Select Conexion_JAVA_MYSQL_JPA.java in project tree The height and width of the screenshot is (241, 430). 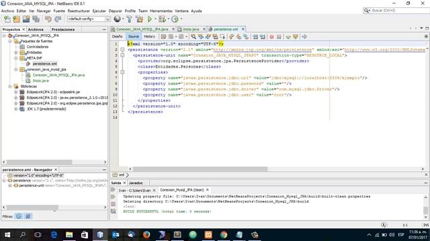[x=58, y=75]
